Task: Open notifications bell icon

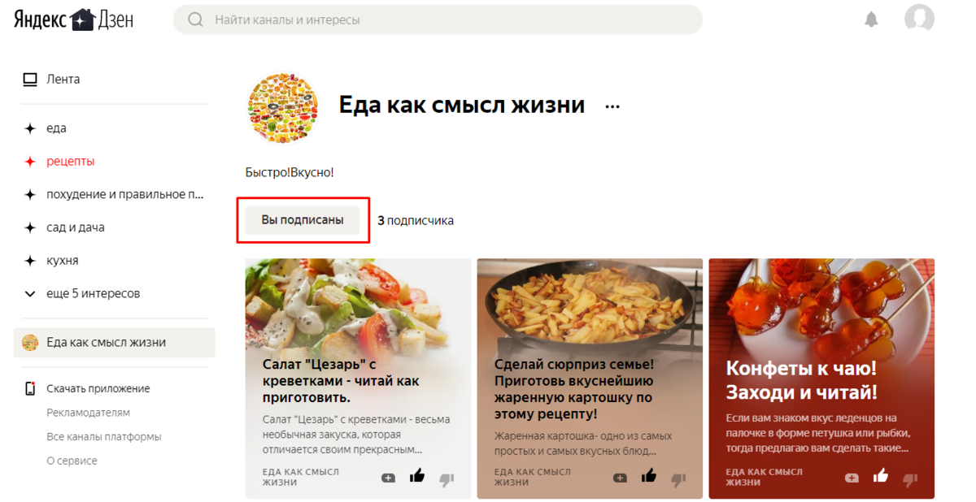Action: (871, 19)
